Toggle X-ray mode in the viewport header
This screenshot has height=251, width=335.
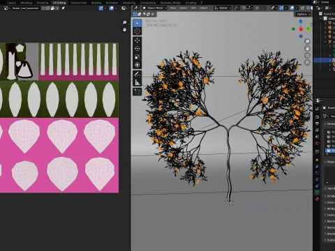pos(302,8)
